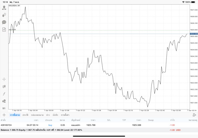Open the objects shapes icon

[4, 101]
